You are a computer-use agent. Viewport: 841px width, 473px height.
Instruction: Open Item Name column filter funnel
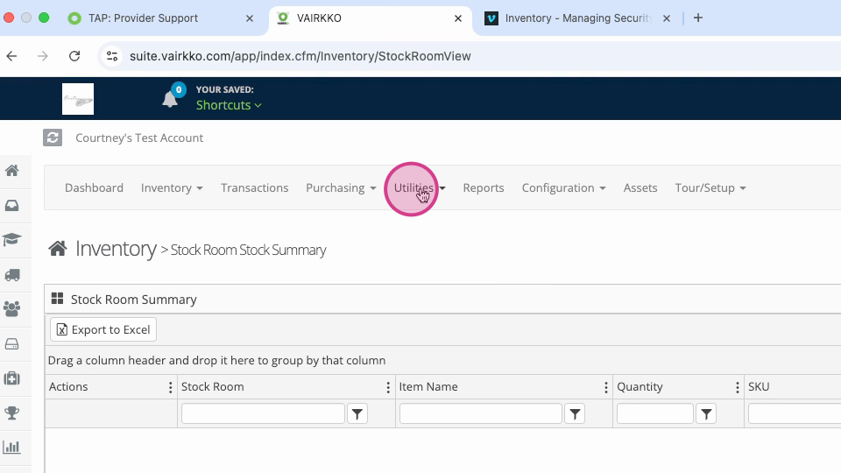(575, 413)
